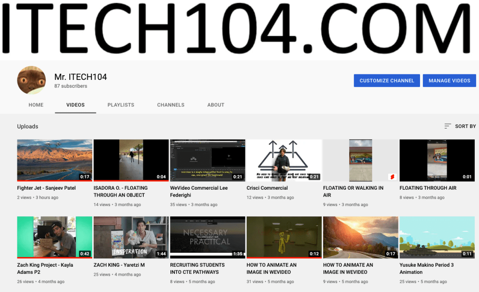Click the 0:17 duration badge on Fighter Jet
Image resolution: width=479 pixels, height=292 pixels.
(x=85, y=177)
